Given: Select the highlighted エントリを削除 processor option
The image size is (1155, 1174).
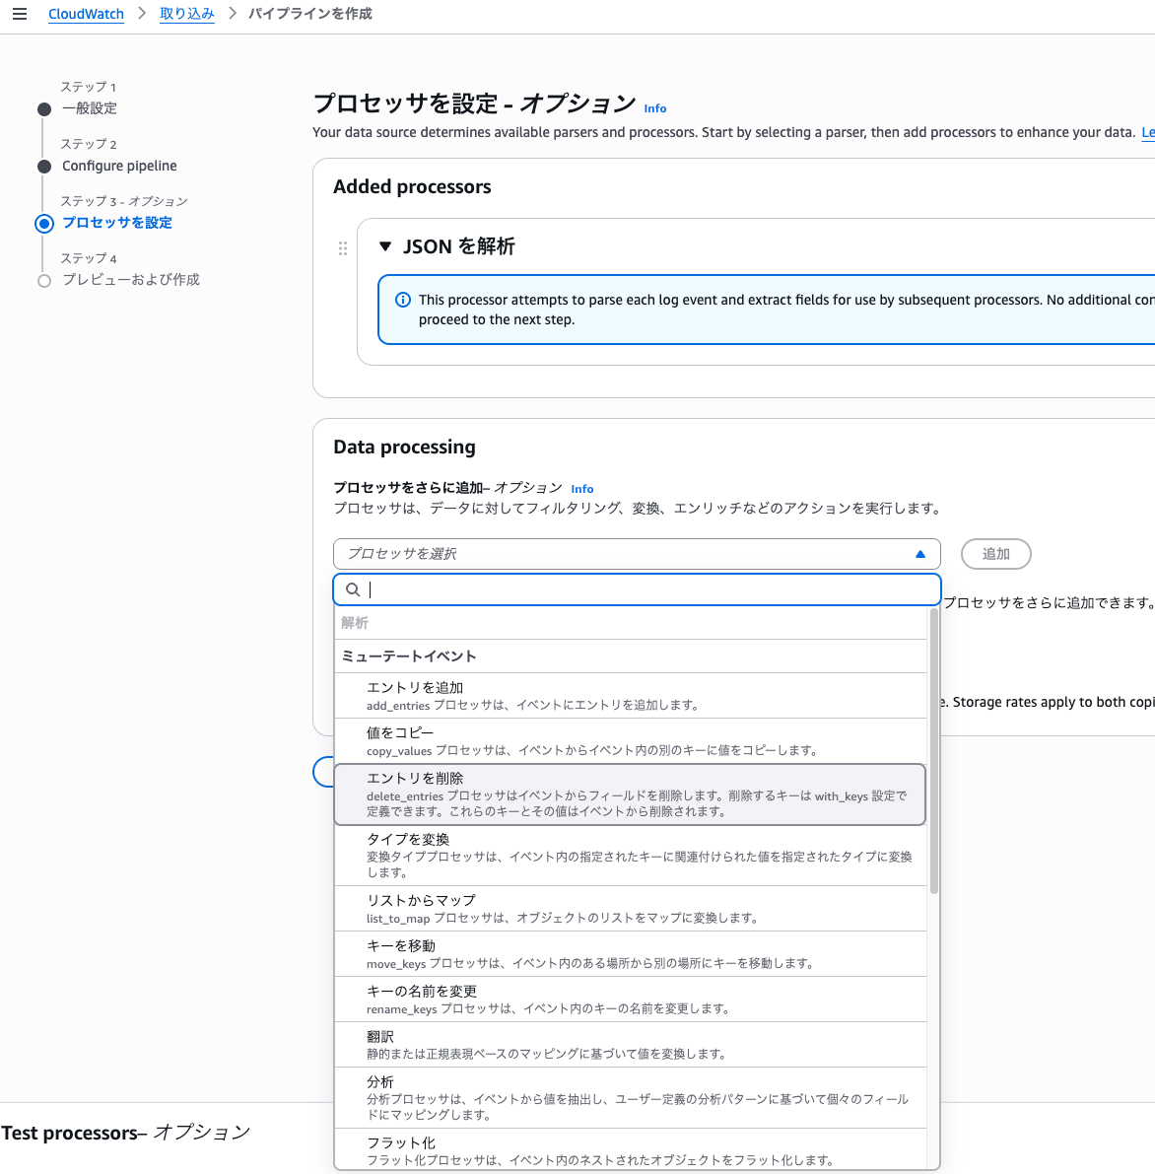Looking at the screenshot, I should (631, 794).
